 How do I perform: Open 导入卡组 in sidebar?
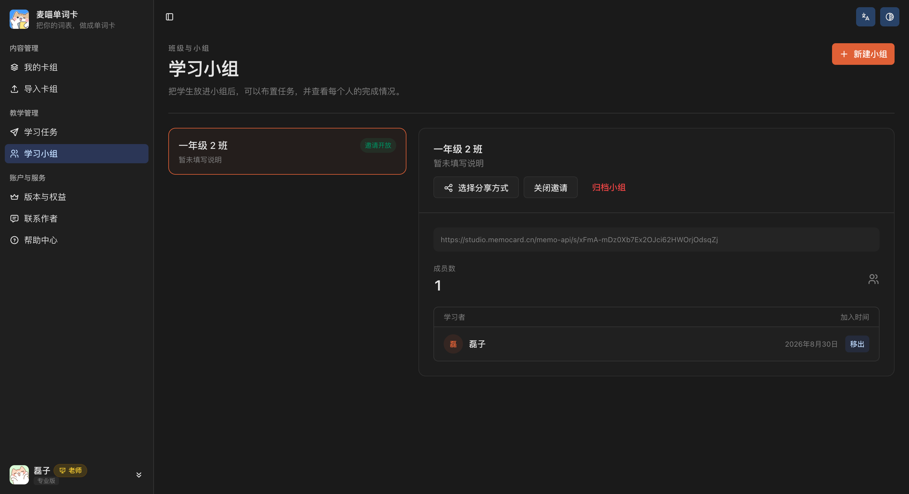pos(77,89)
